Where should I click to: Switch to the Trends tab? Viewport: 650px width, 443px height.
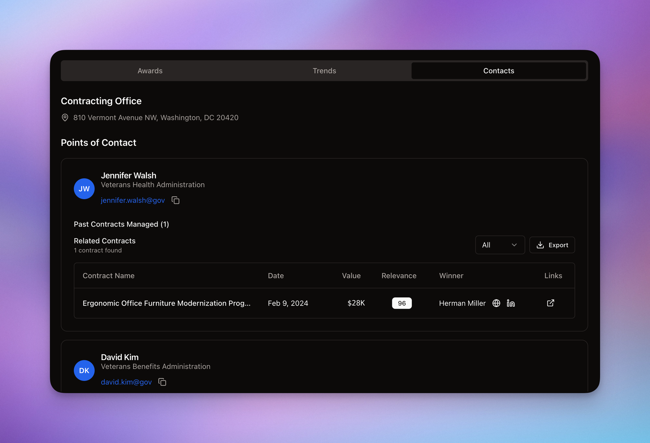click(324, 71)
